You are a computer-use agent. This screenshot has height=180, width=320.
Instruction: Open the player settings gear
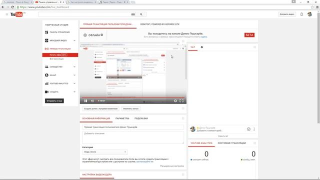pos(175,101)
